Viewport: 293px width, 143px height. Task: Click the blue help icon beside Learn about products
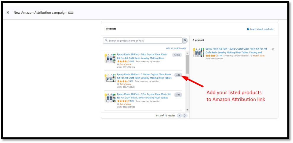click(248, 29)
